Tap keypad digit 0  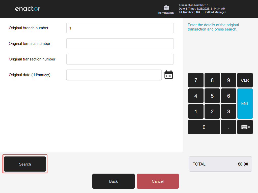pyautogui.click(x=204, y=127)
